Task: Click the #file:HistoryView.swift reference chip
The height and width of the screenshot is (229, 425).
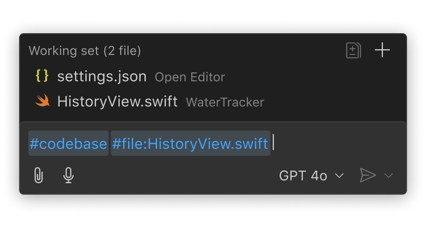Action: click(x=191, y=143)
